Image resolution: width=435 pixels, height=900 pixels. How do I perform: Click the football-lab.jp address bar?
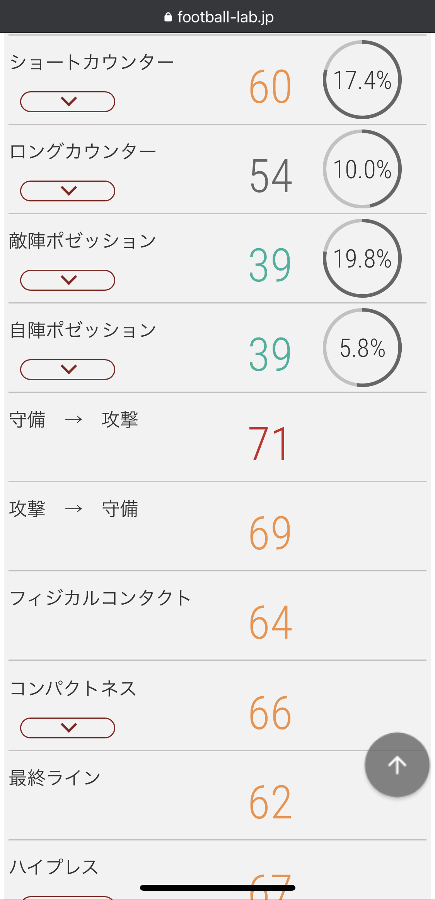tap(225, 17)
